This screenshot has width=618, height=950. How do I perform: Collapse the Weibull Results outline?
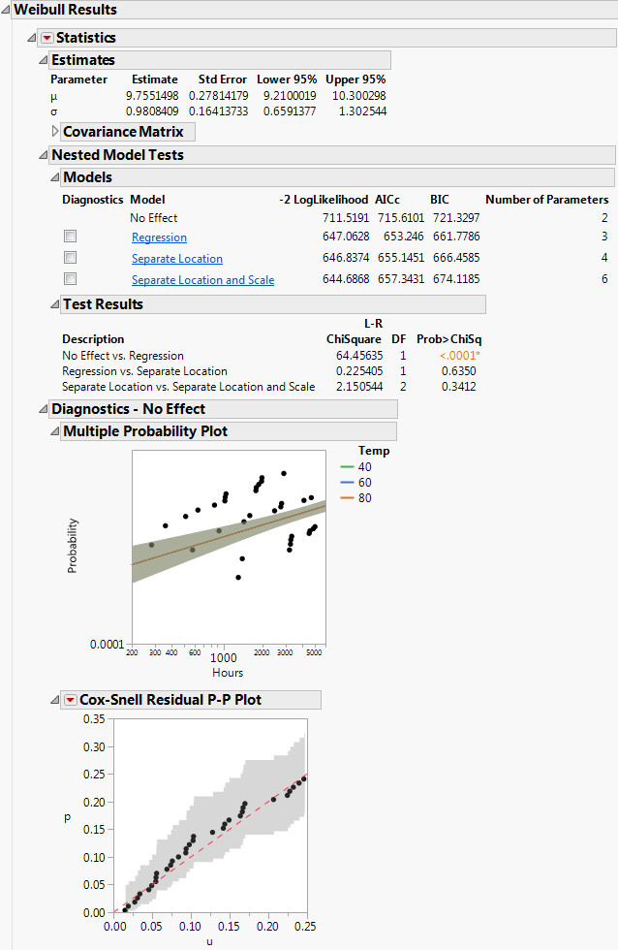(x=6, y=10)
